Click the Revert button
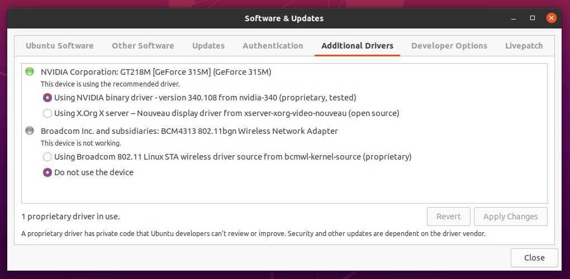The width and height of the screenshot is (570, 279). 449,217
